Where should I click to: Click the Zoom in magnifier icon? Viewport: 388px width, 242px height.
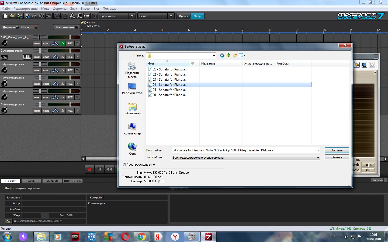(x=72, y=16)
